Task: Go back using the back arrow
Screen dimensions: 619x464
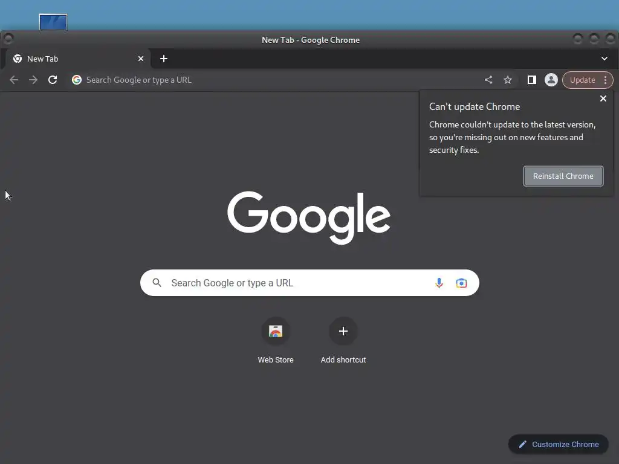Action: [x=14, y=80]
